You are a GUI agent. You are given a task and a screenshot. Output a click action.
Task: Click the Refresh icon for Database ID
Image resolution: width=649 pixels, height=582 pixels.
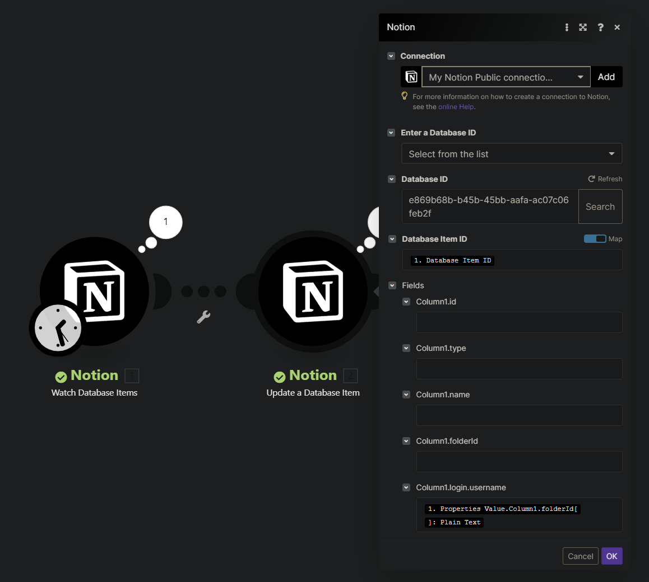pyautogui.click(x=591, y=179)
